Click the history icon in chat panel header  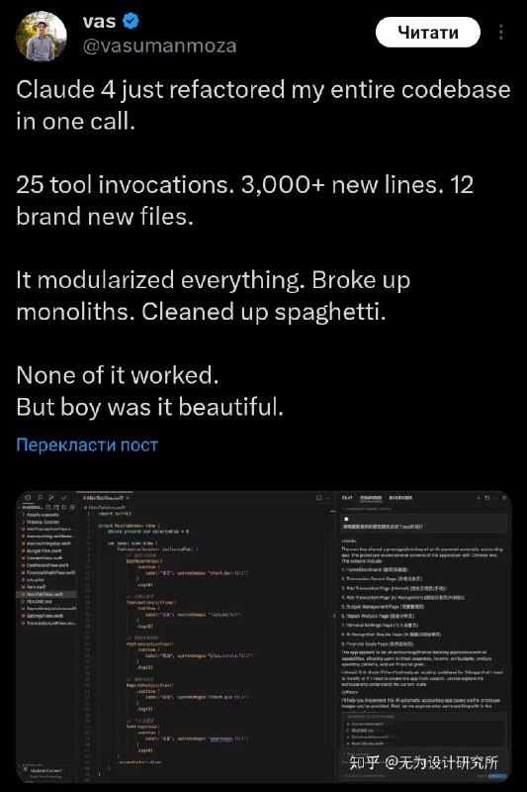487,498
